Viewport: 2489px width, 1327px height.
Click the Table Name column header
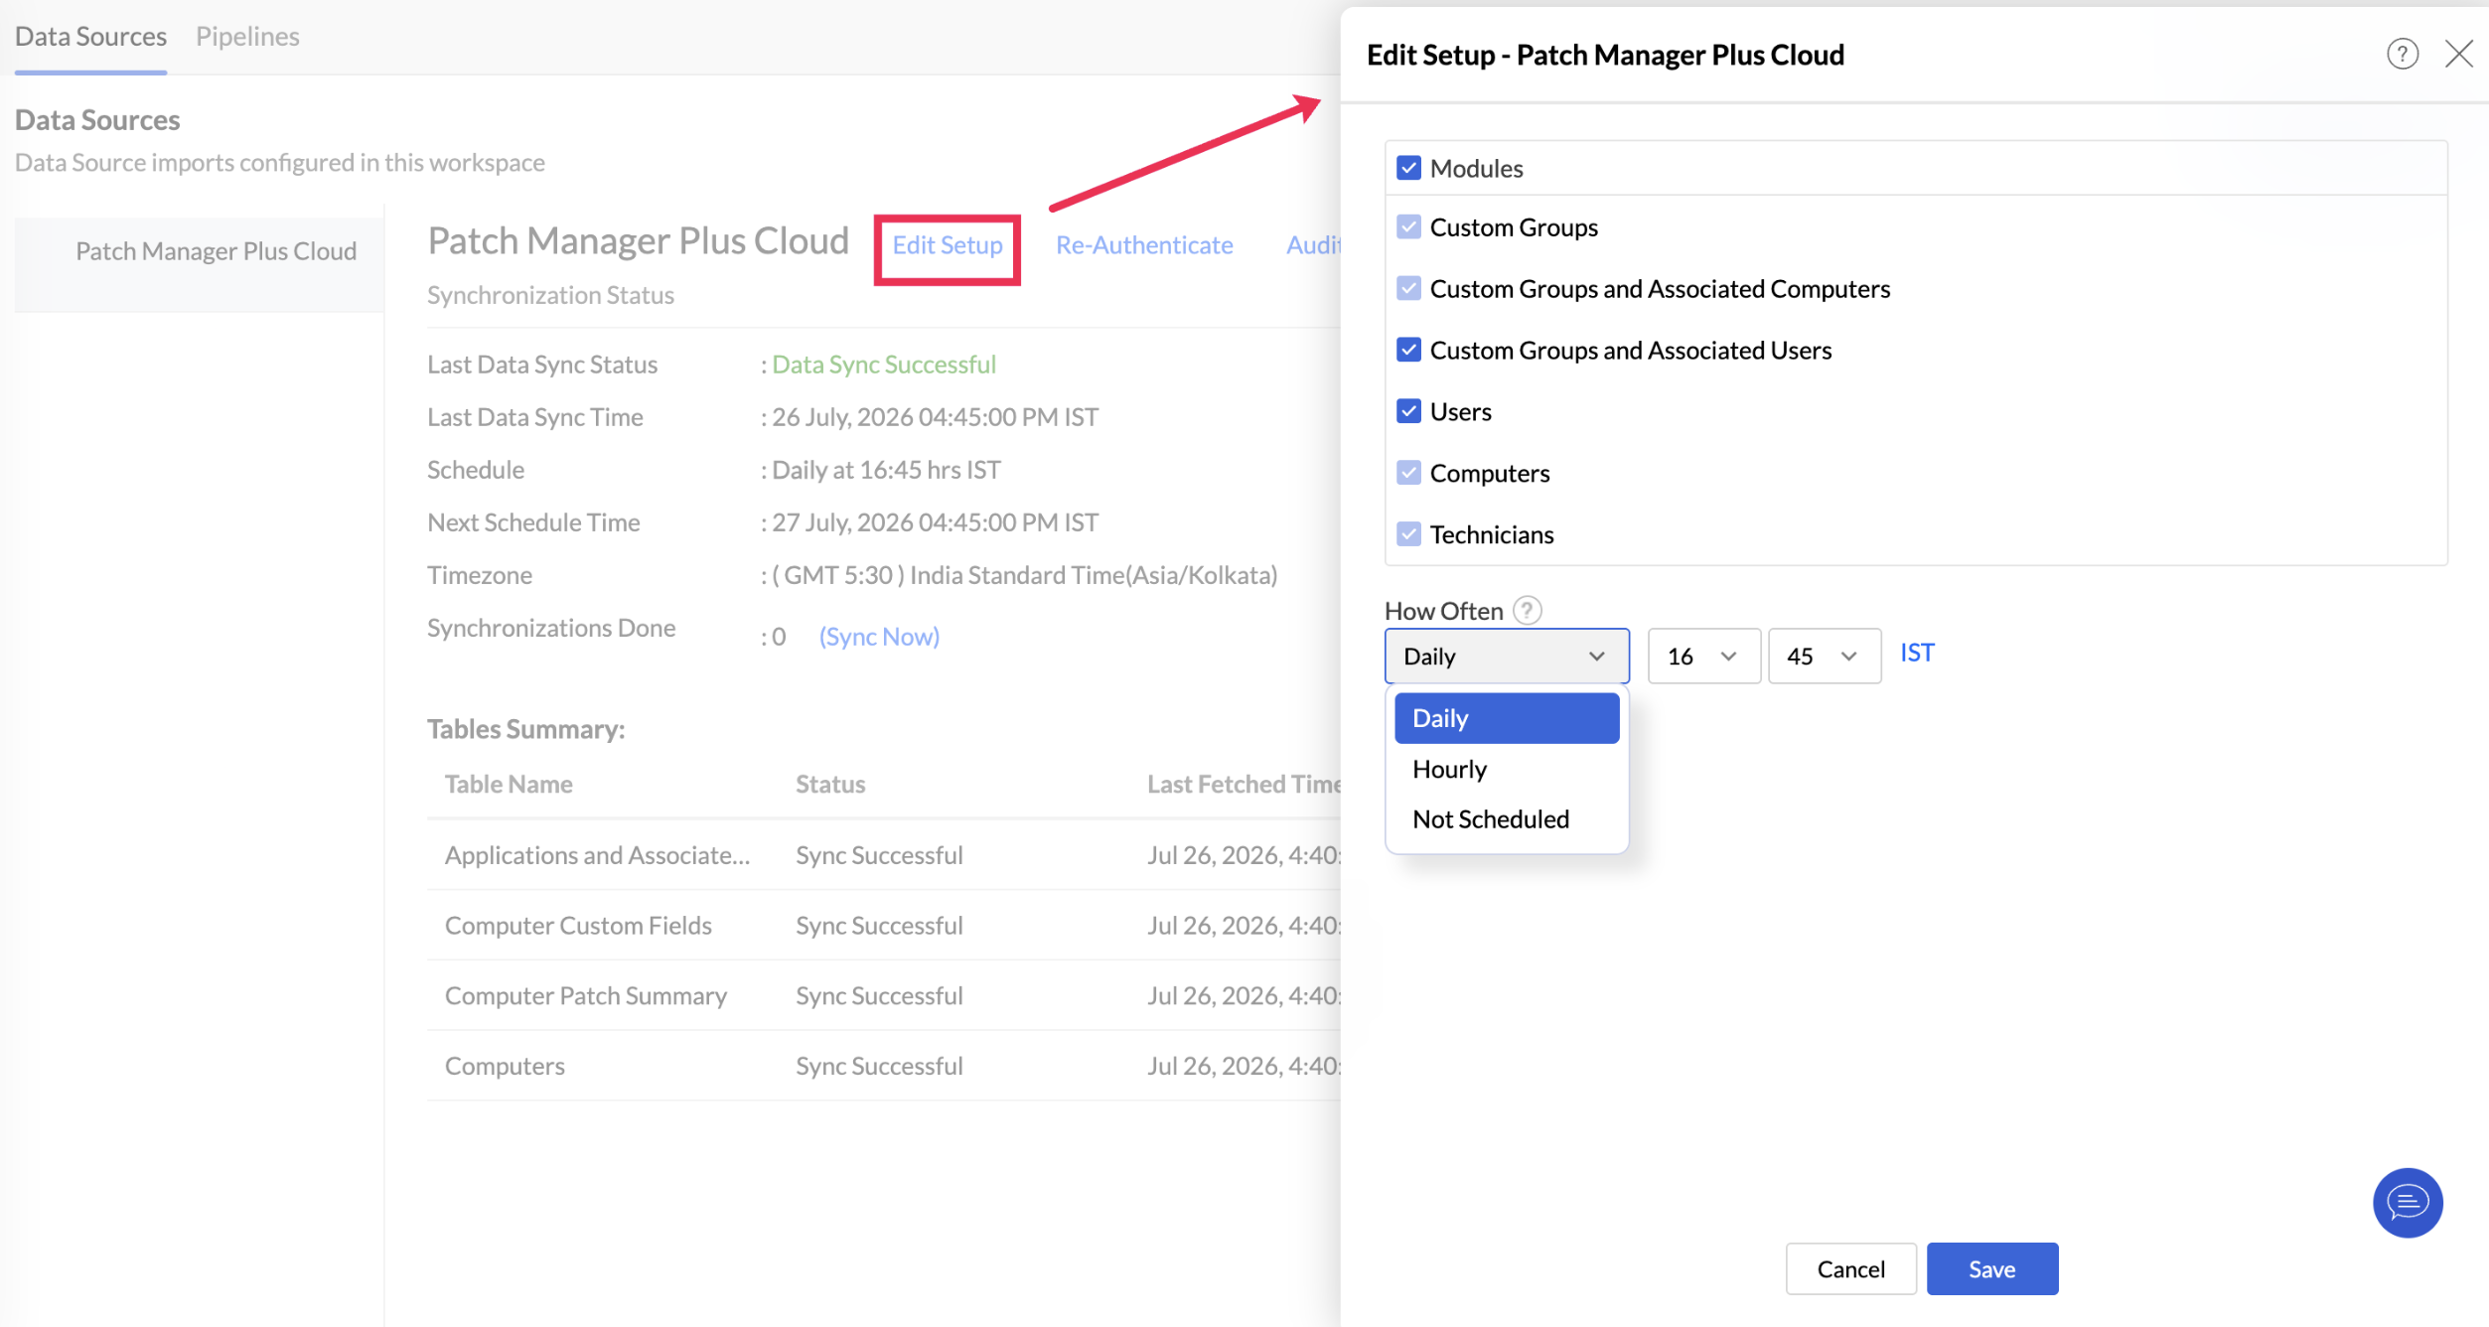coord(509,784)
